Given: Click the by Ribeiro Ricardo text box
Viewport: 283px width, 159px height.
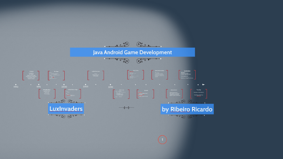Looking at the screenshot, I should pyautogui.click(x=187, y=109).
